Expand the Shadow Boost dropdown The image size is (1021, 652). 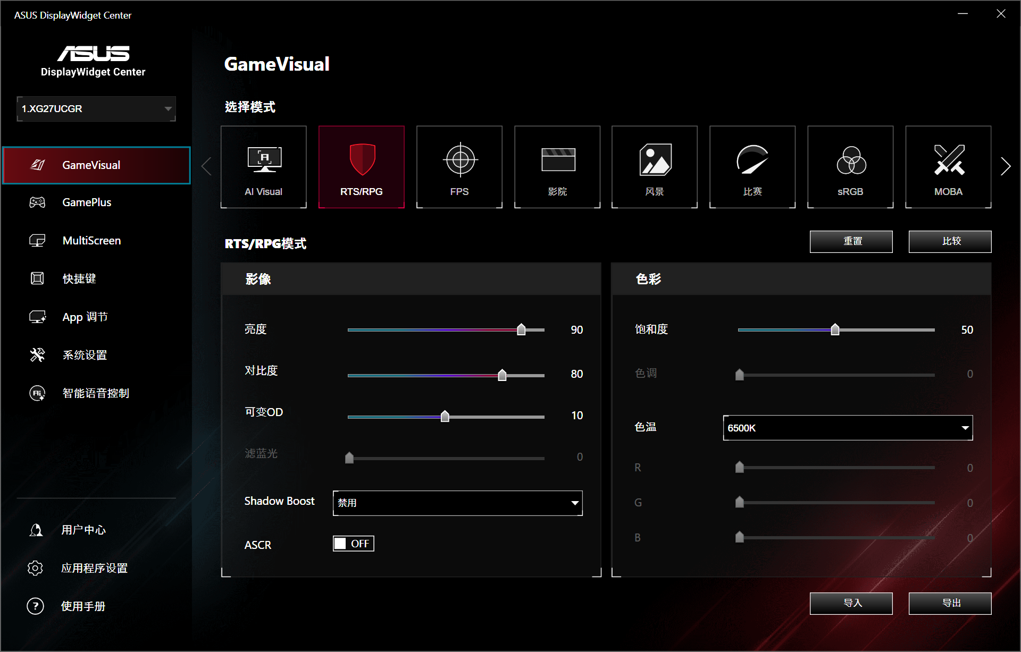(458, 503)
